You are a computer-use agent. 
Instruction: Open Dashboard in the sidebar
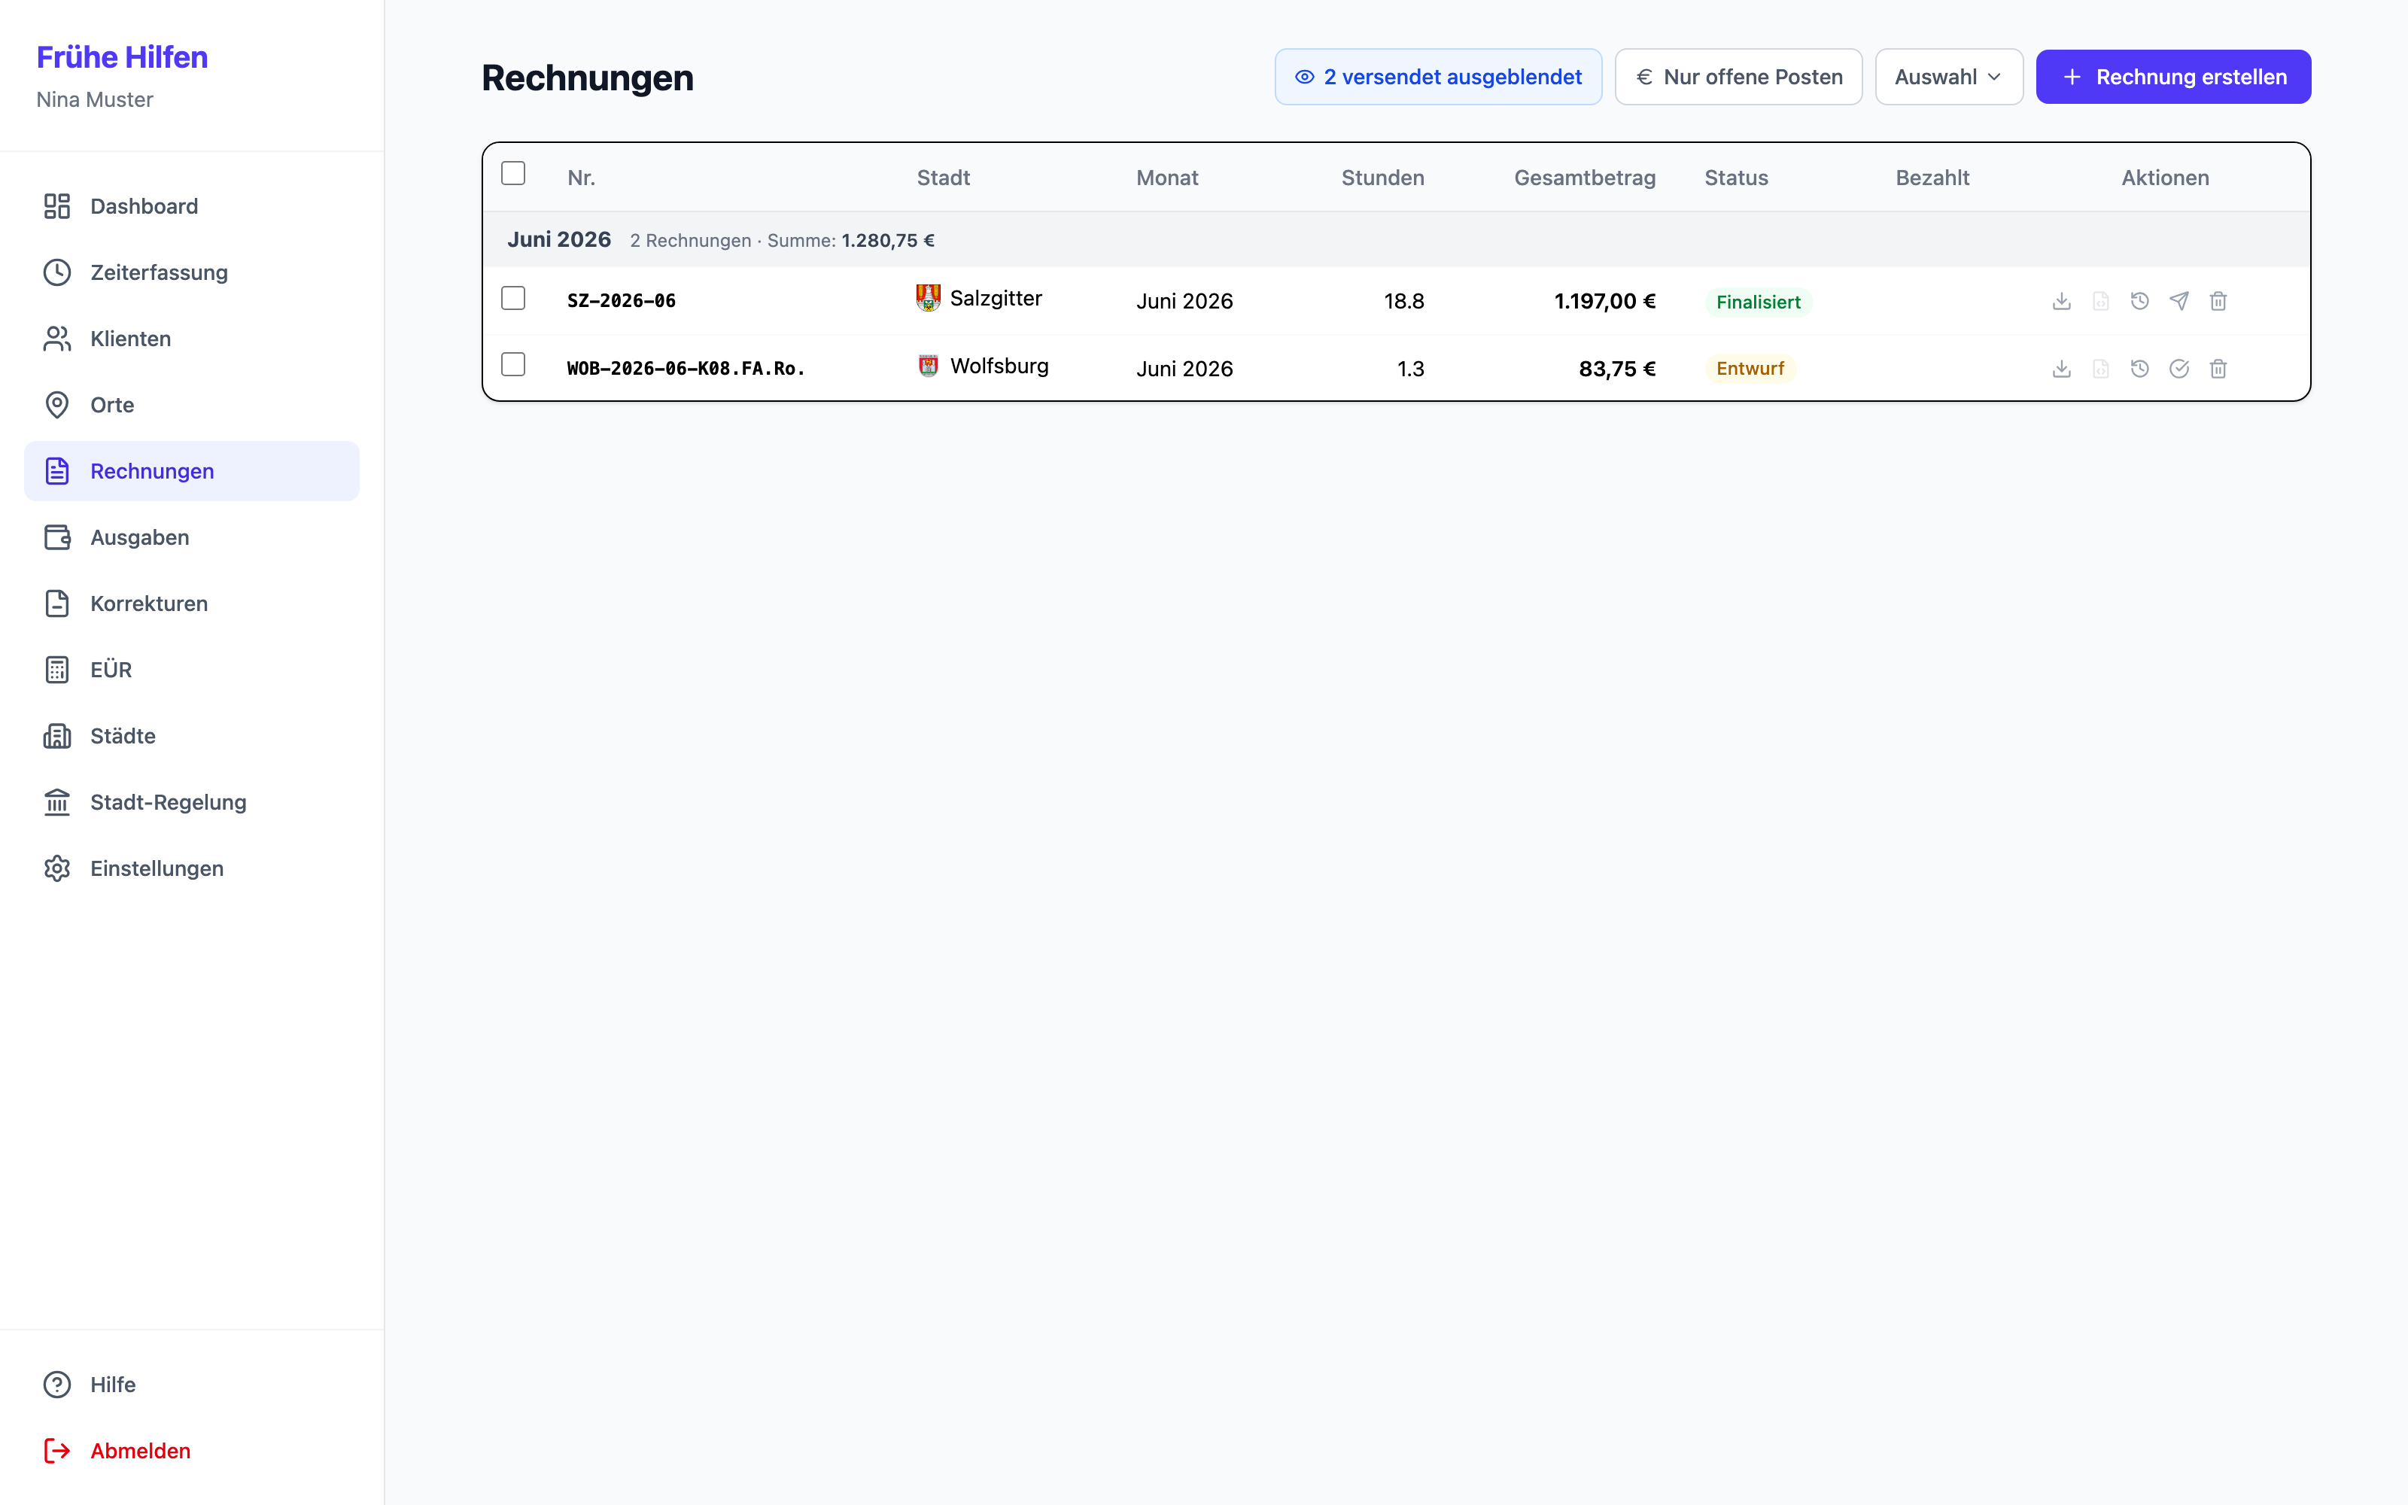click(x=192, y=206)
